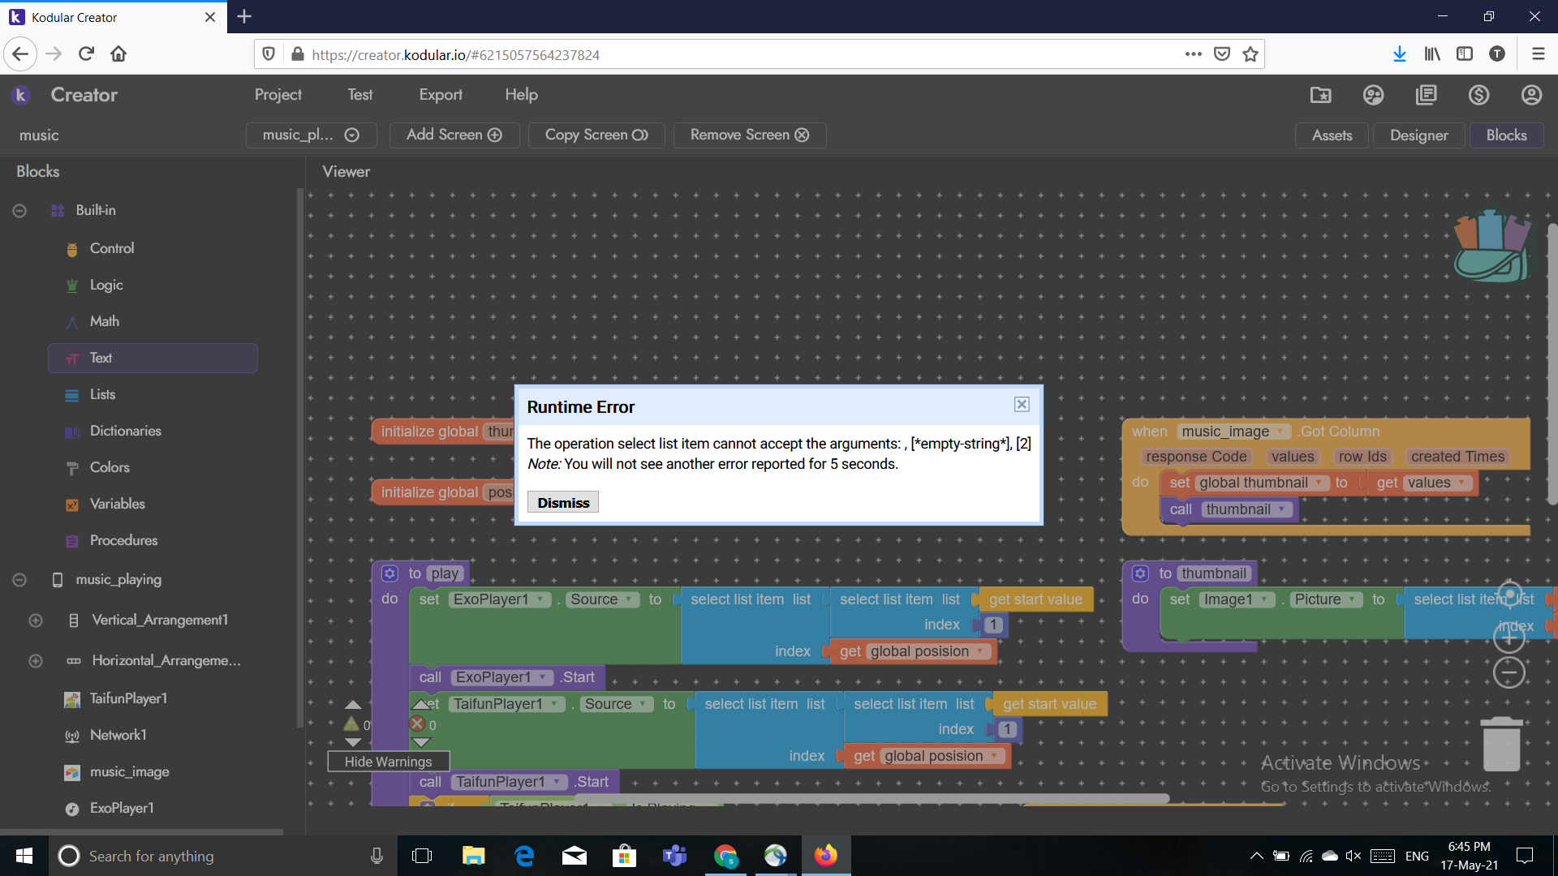The height and width of the screenshot is (876, 1558).
Task: Open the palette theme icon in header
Action: (x=1373, y=95)
